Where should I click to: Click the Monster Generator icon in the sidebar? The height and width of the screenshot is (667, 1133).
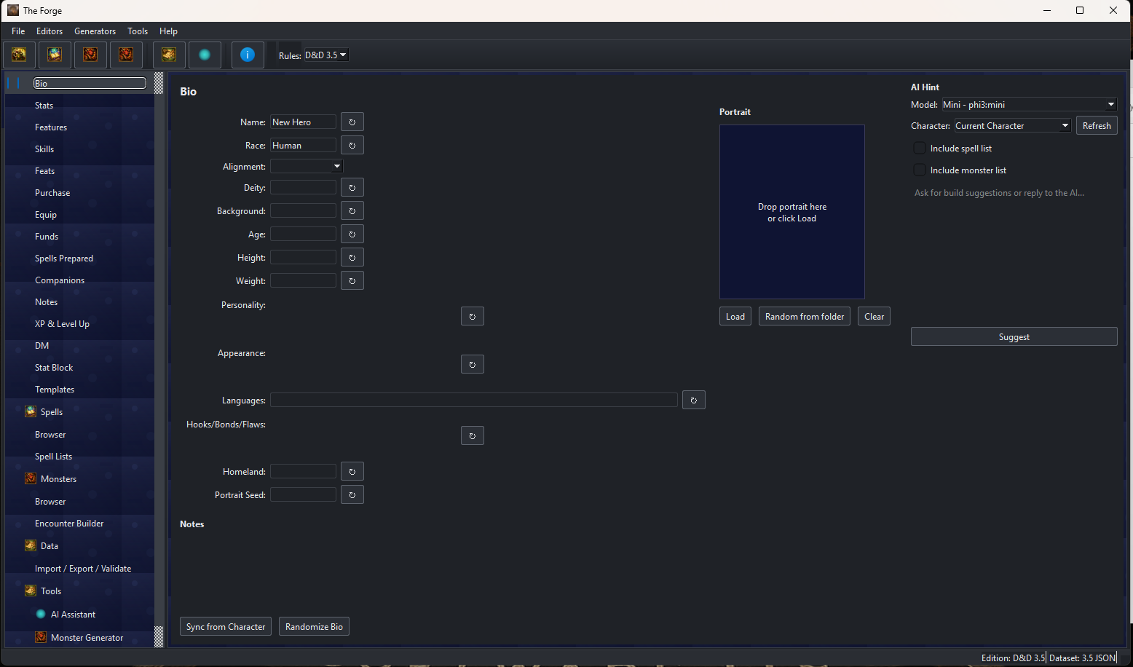pos(39,637)
